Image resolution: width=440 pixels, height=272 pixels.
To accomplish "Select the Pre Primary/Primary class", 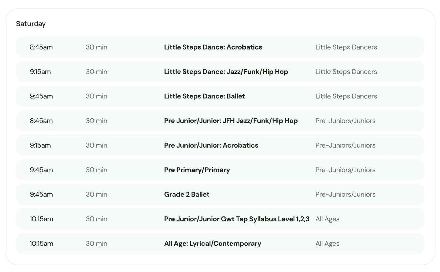I will 197,170.
